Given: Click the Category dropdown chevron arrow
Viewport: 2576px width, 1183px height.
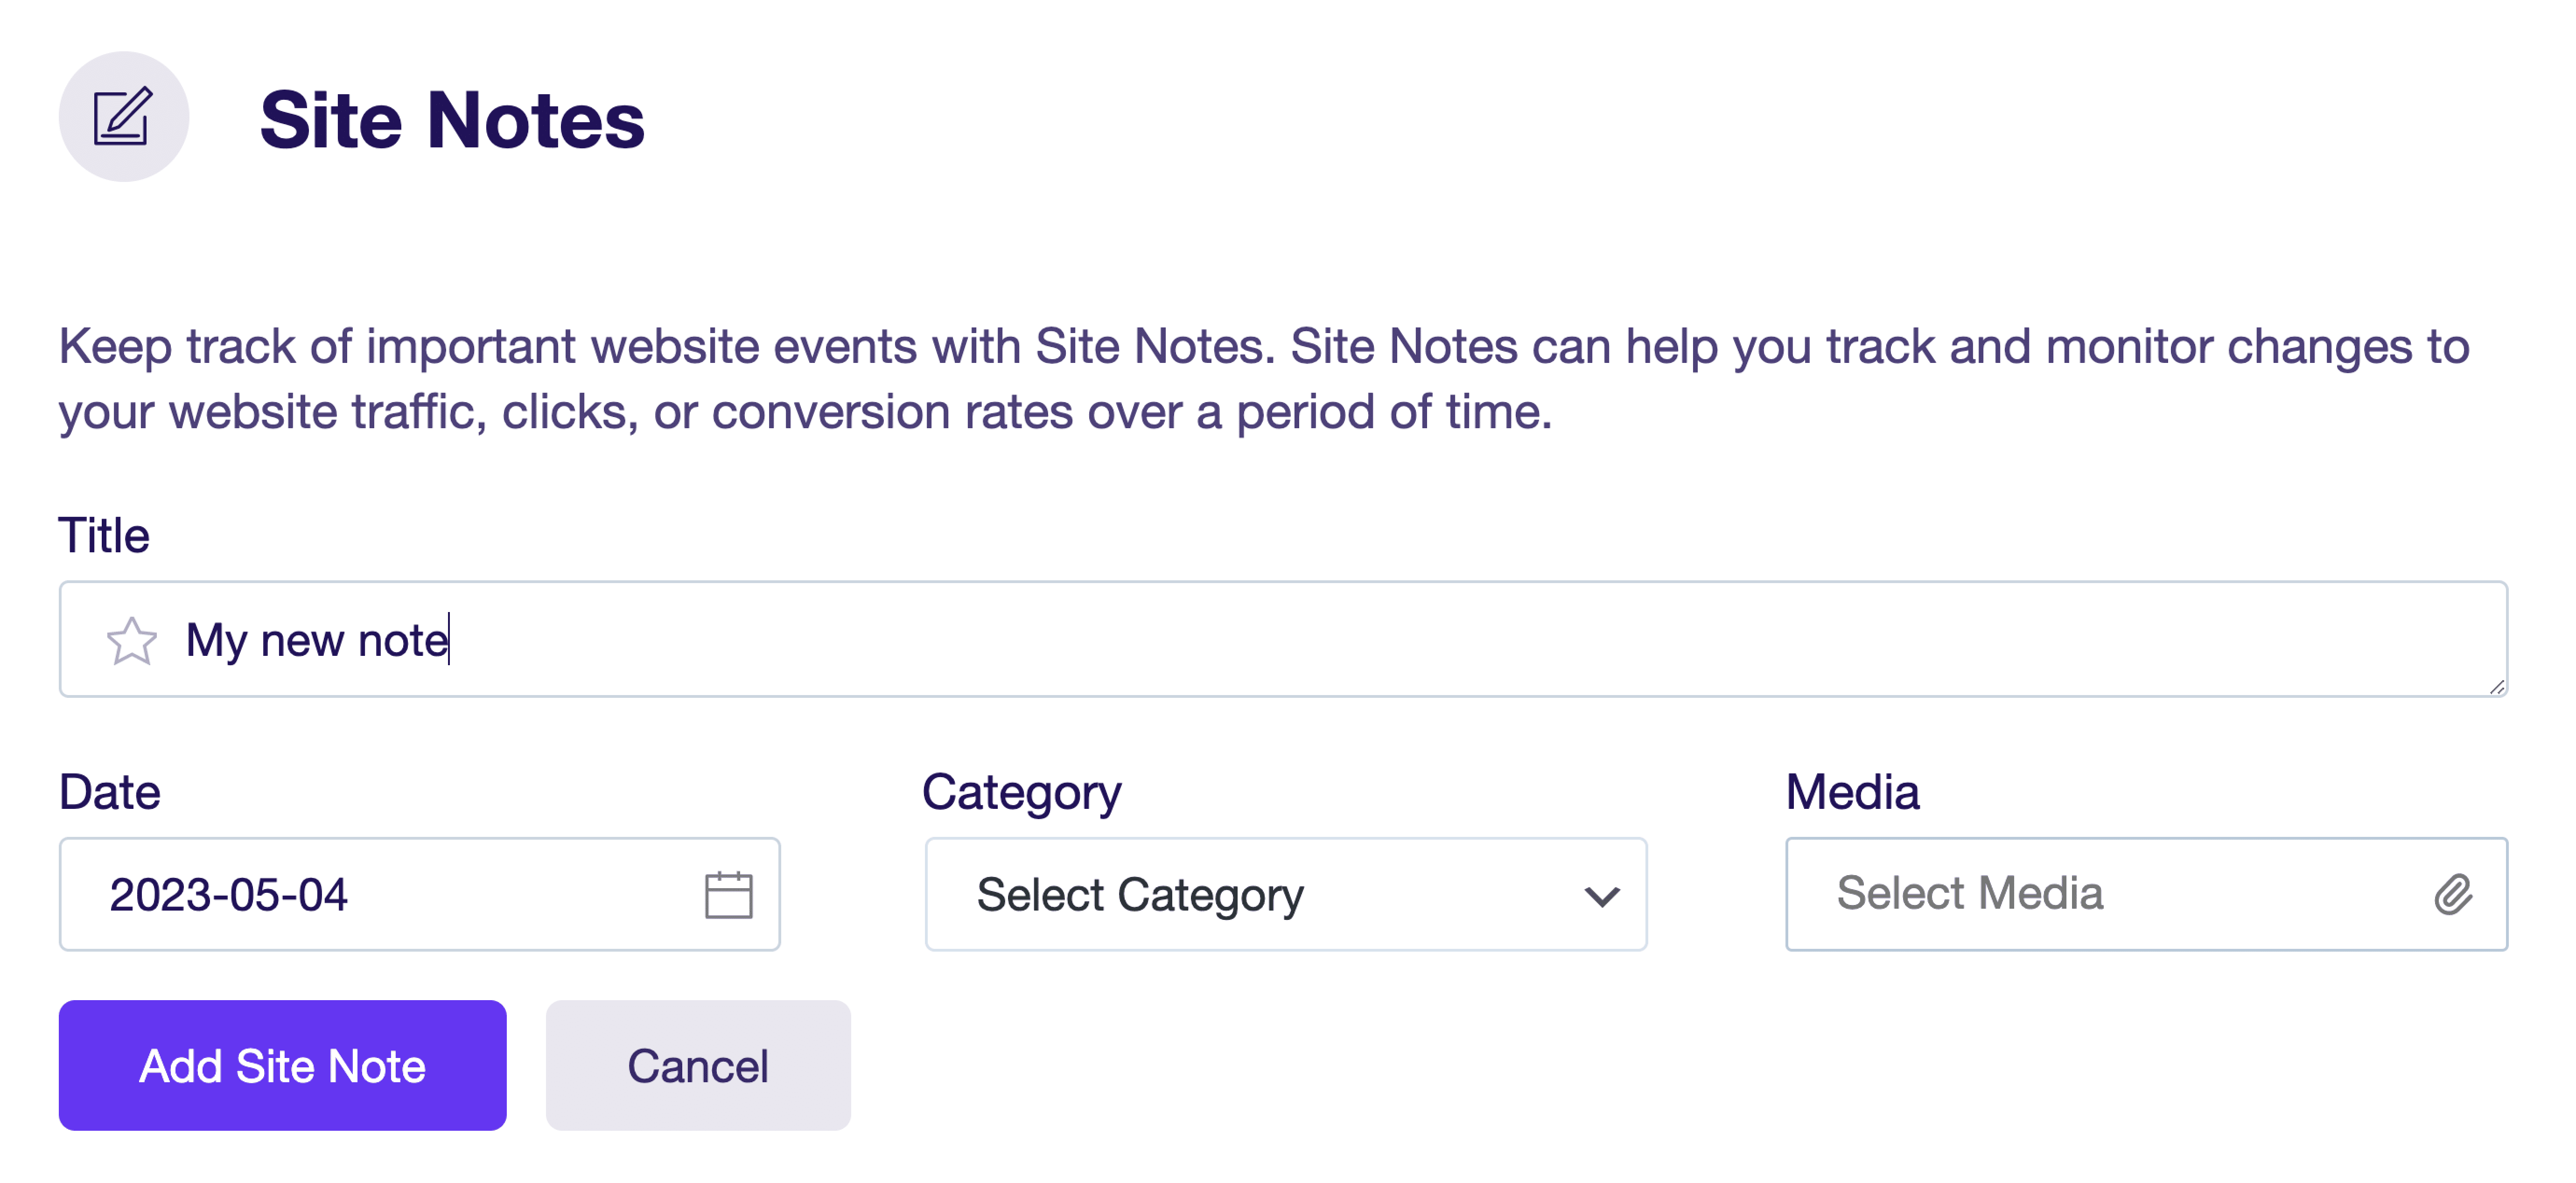Looking at the screenshot, I should click(1602, 896).
